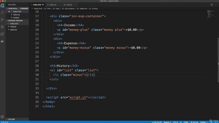The image size is (219, 123).
Task: Click script.js link on line 35
Action: pyautogui.click(x=78, y=97)
